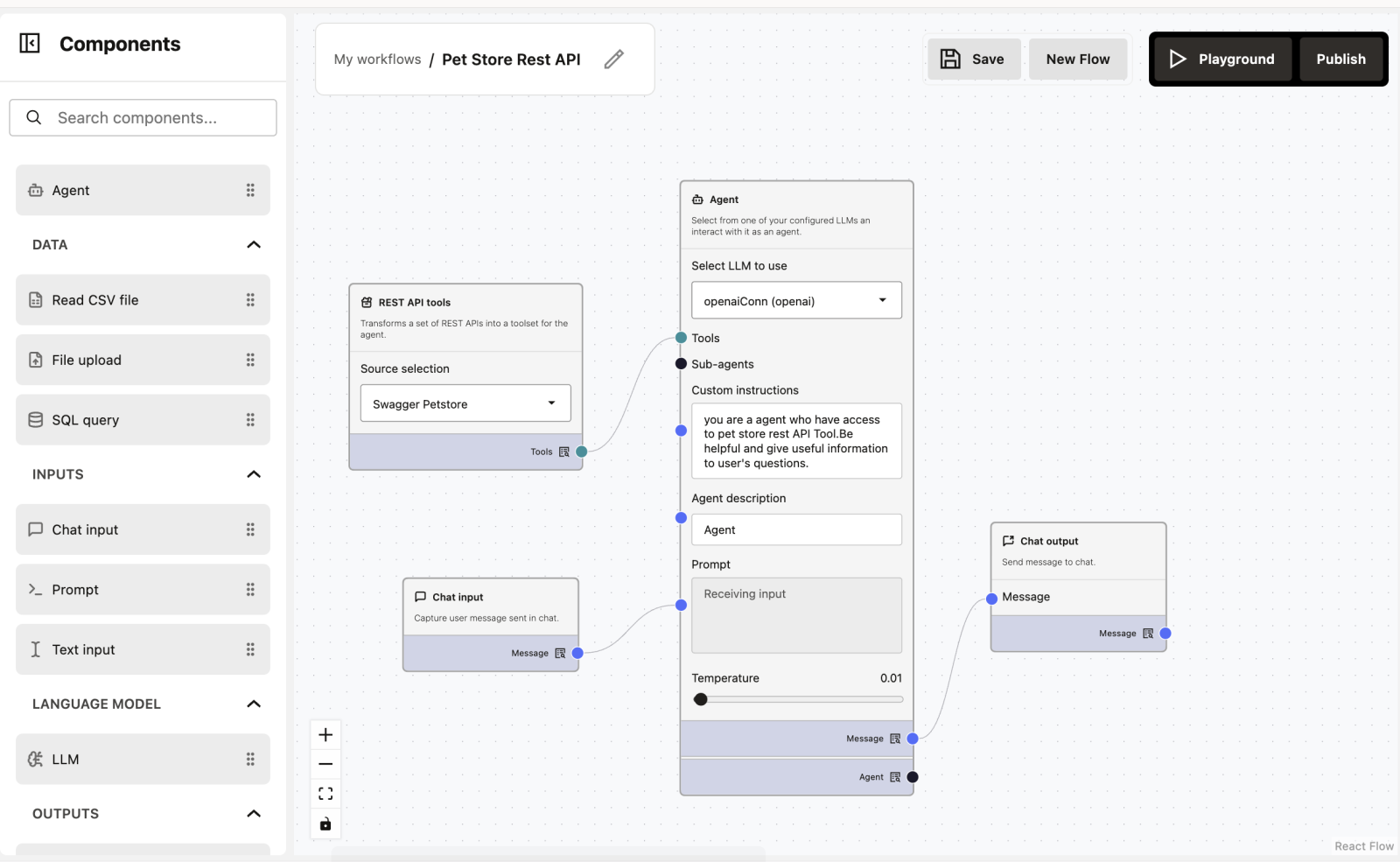
Task: Click the Message inspect icon on Chat output node
Action: pyautogui.click(x=1147, y=633)
